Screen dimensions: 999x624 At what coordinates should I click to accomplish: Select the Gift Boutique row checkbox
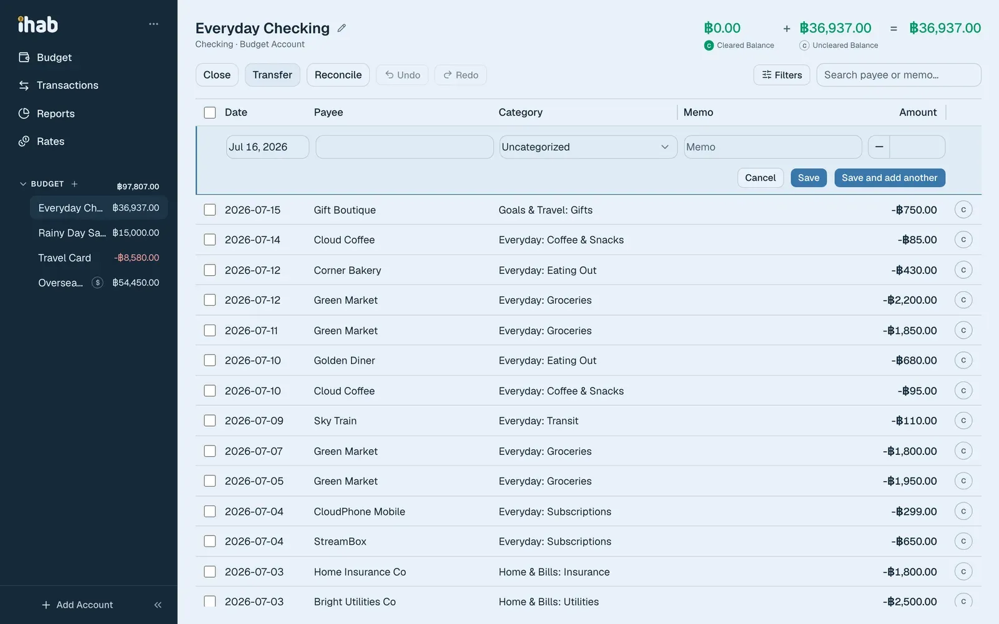coord(210,210)
